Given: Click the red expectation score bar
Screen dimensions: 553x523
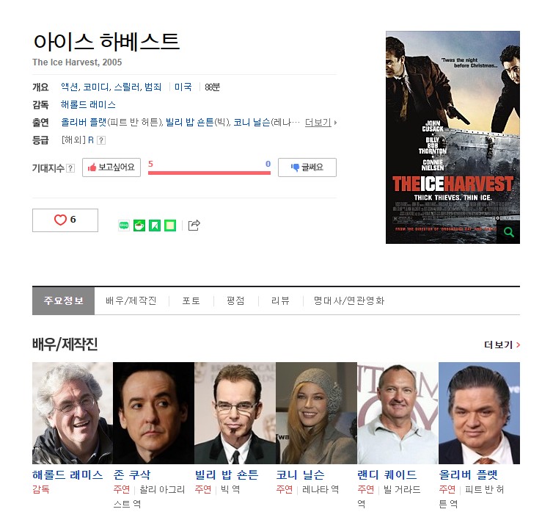Looking at the screenshot, I should point(209,173).
